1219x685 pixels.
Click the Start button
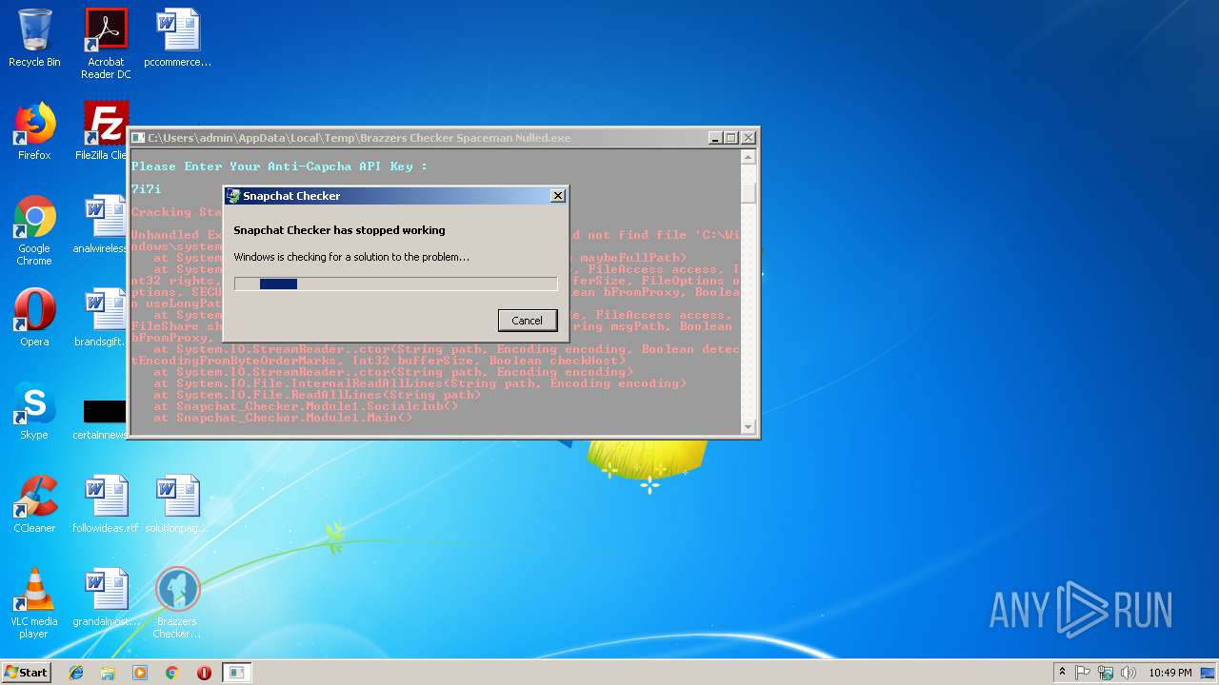27,673
